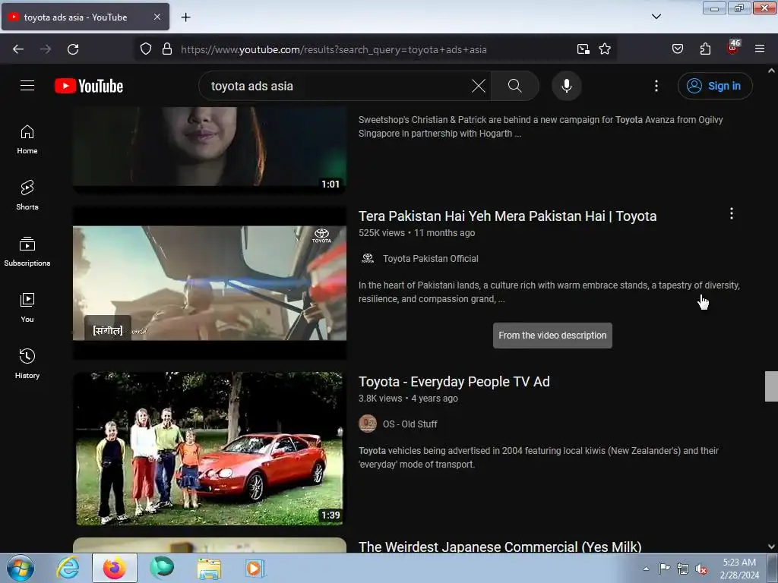Image resolution: width=778 pixels, height=583 pixels.
Task: Open Firefox application menu
Action: pyautogui.click(x=760, y=49)
